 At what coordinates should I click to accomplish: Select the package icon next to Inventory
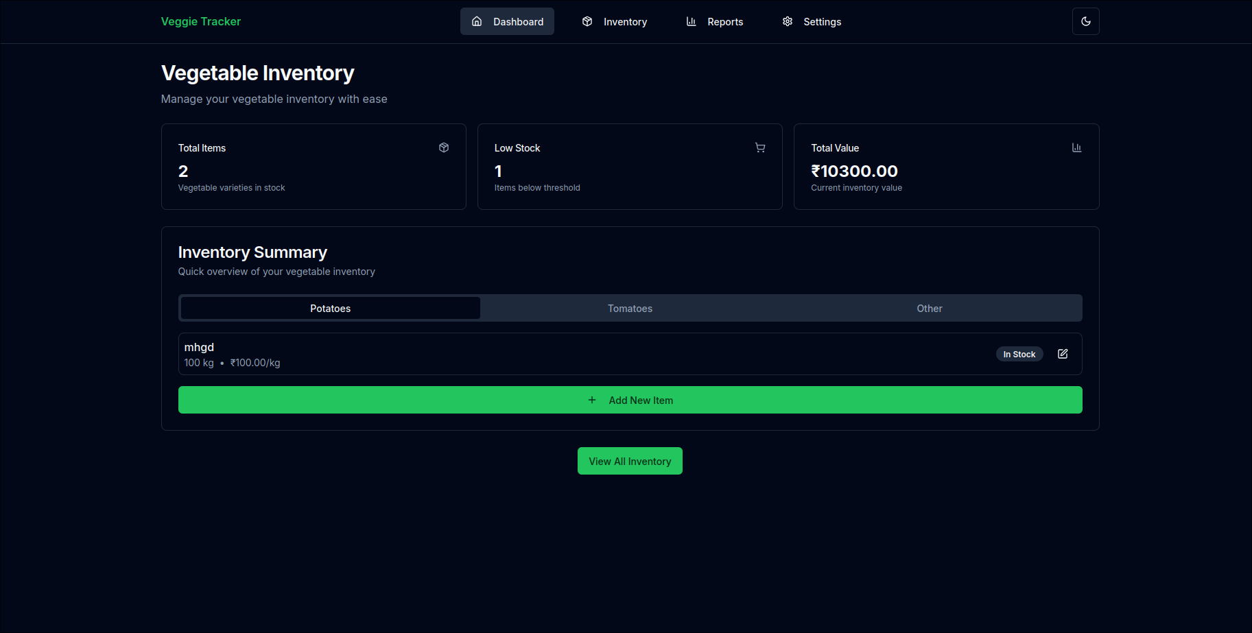[x=587, y=21]
